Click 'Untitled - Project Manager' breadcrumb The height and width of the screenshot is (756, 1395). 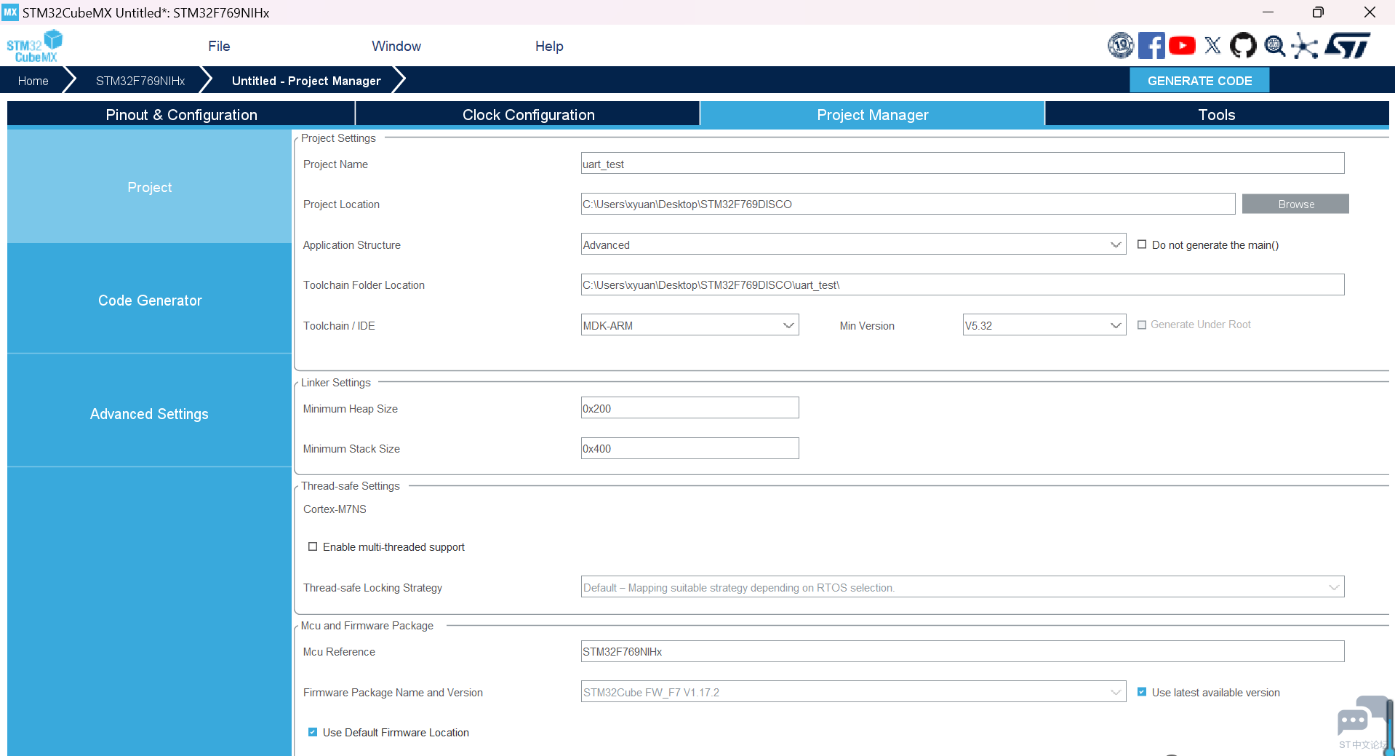click(306, 81)
